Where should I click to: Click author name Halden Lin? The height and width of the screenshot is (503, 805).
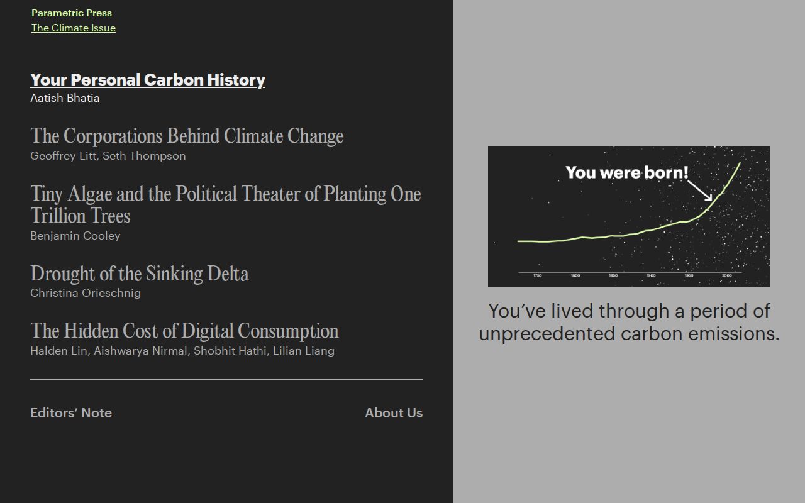coord(58,351)
